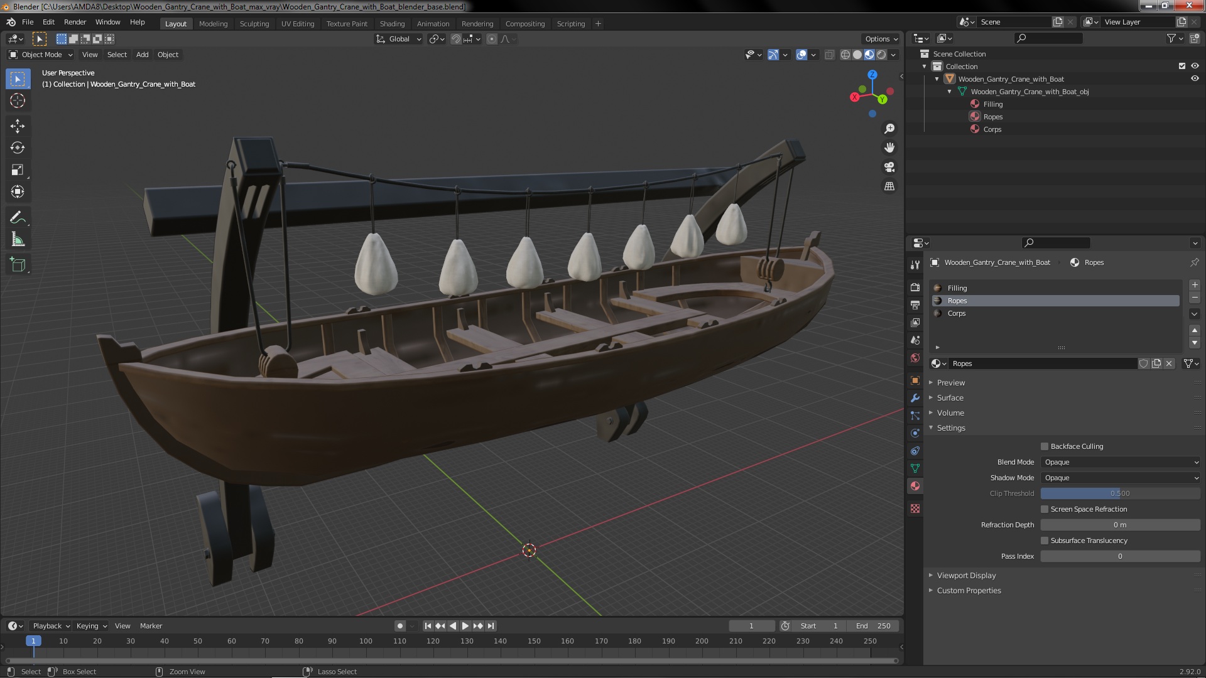Viewport: 1206px width, 678px height.
Task: Open the Object properties tab
Action: 915,380
